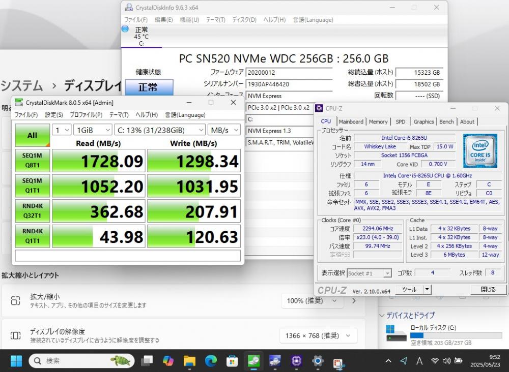Switch to the Graphics tab in CPU-Z
Screen dimensions: 509x372
coord(423,122)
